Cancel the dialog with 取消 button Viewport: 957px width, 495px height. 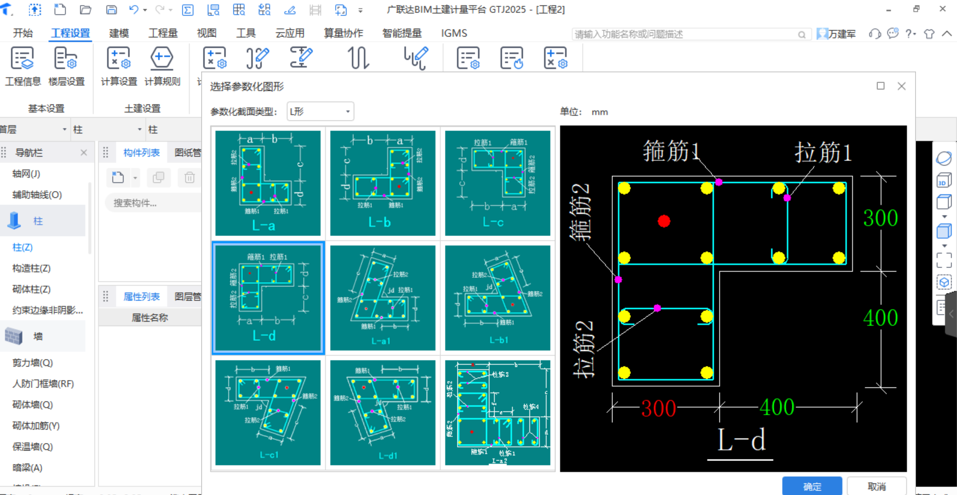tap(876, 486)
